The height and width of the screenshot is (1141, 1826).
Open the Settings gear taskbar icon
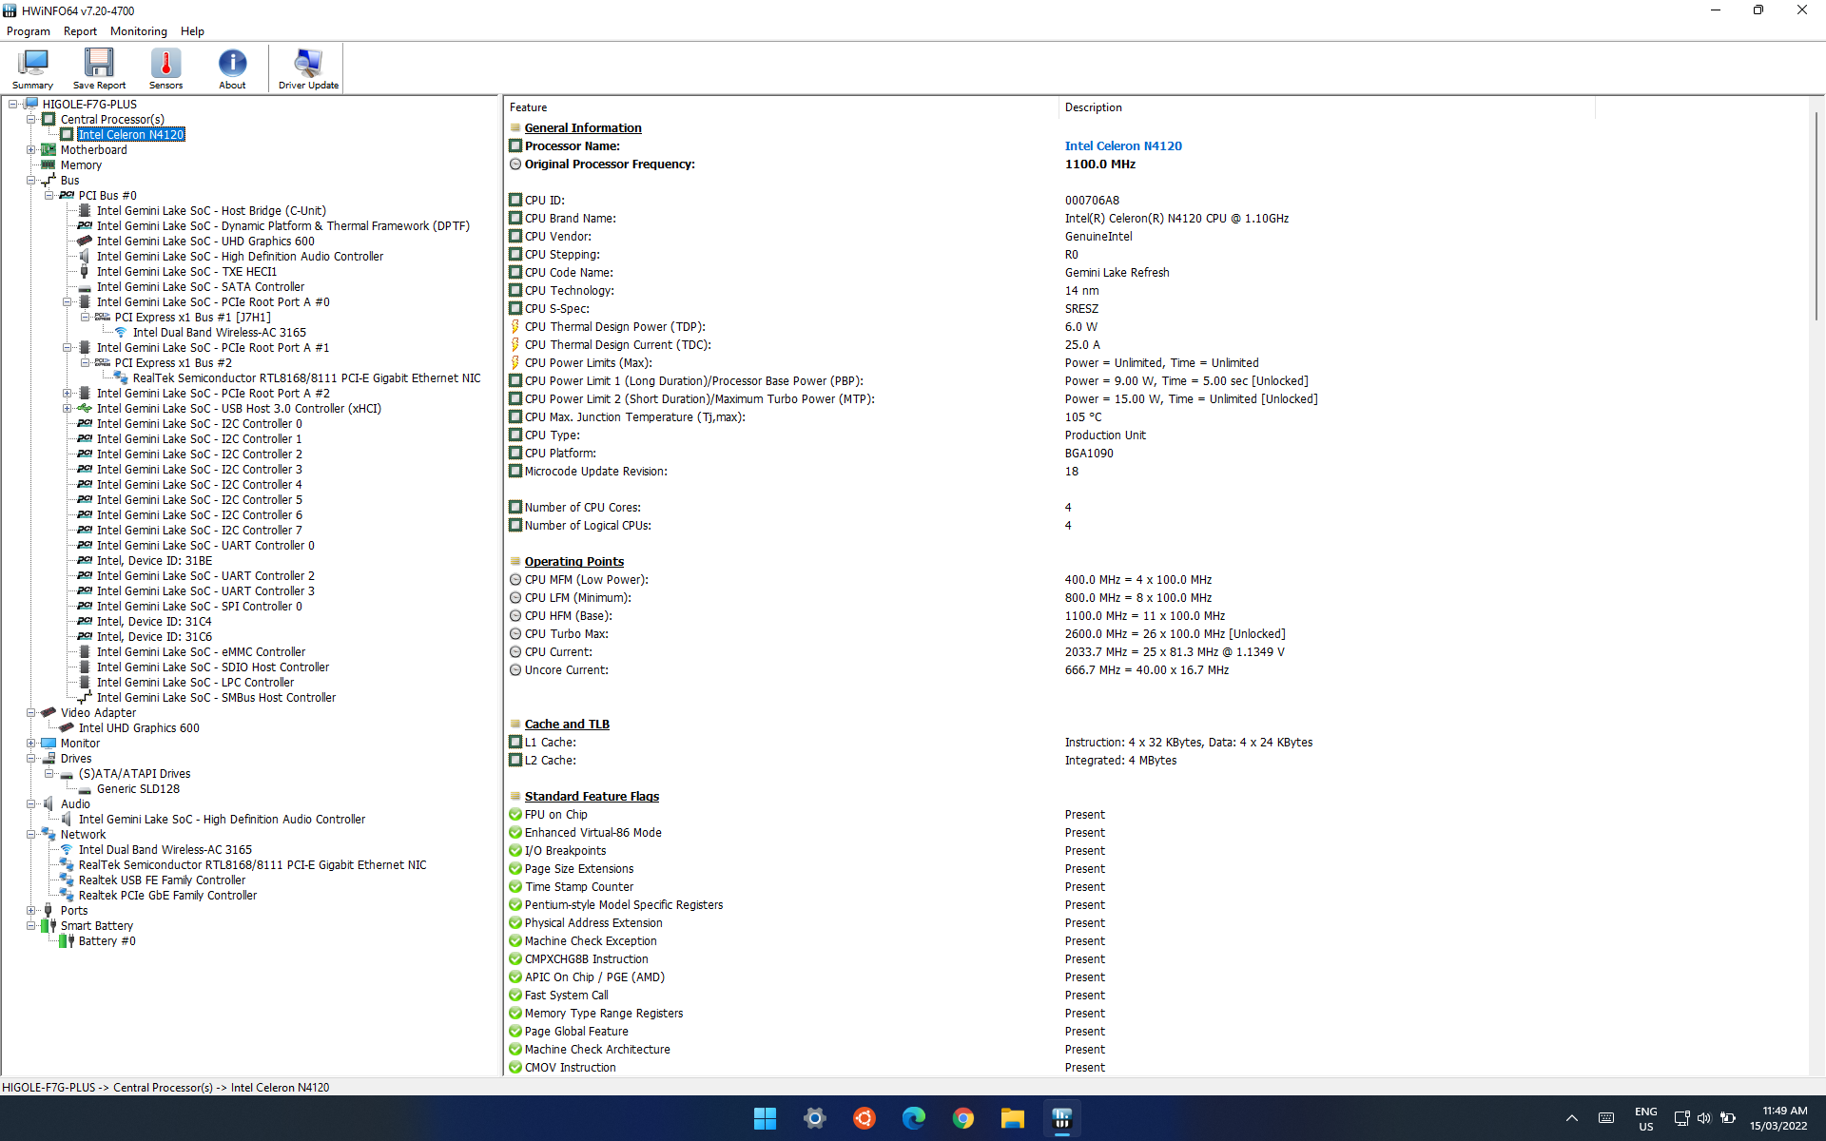pos(815,1118)
